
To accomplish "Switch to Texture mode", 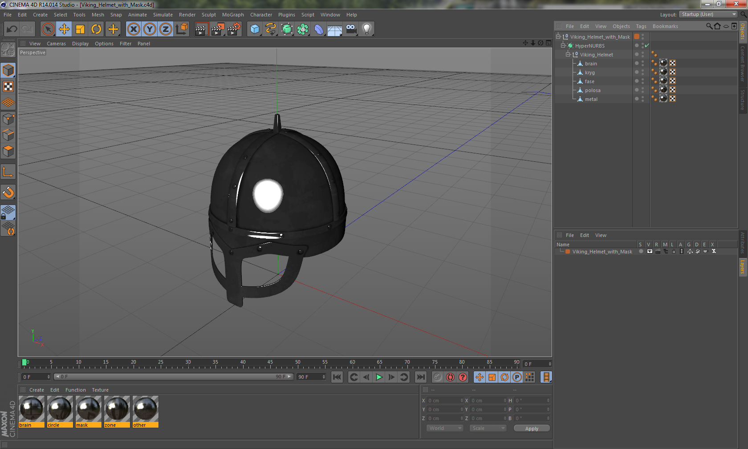I will point(8,86).
